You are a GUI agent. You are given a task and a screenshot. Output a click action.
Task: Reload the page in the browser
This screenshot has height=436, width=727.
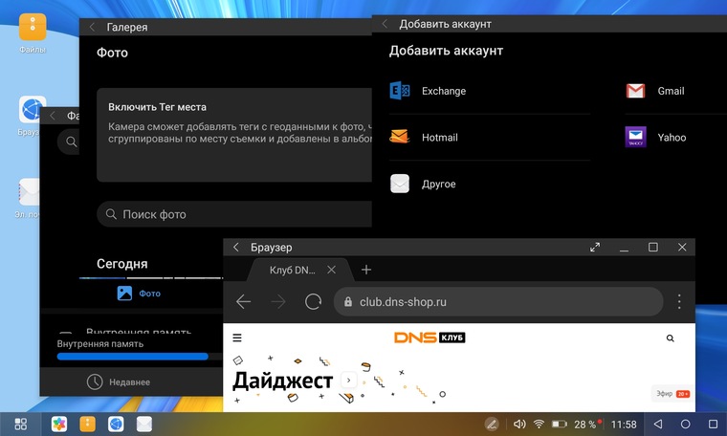(x=313, y=302)
